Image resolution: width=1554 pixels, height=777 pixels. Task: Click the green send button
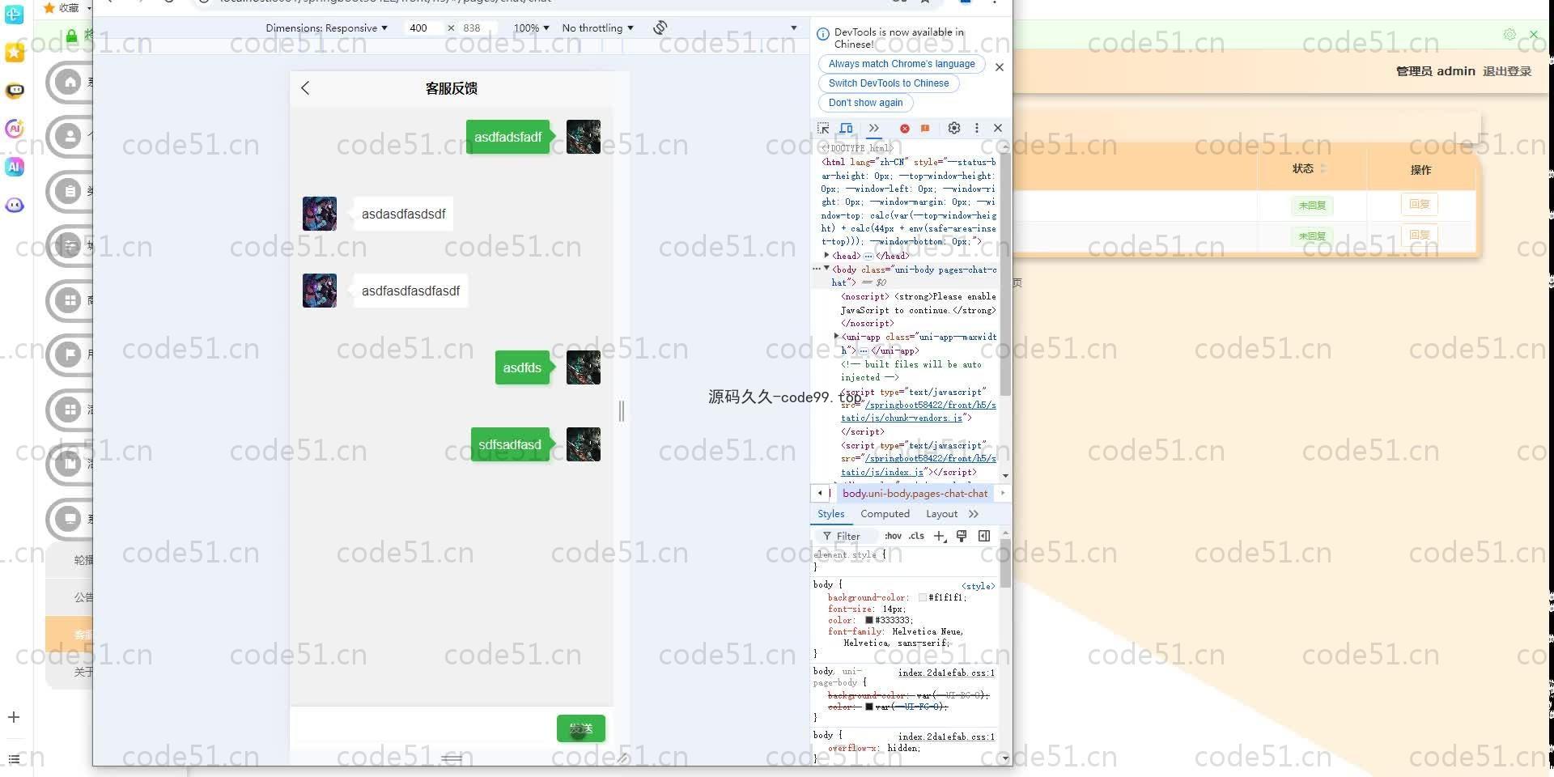pos(580,728)
